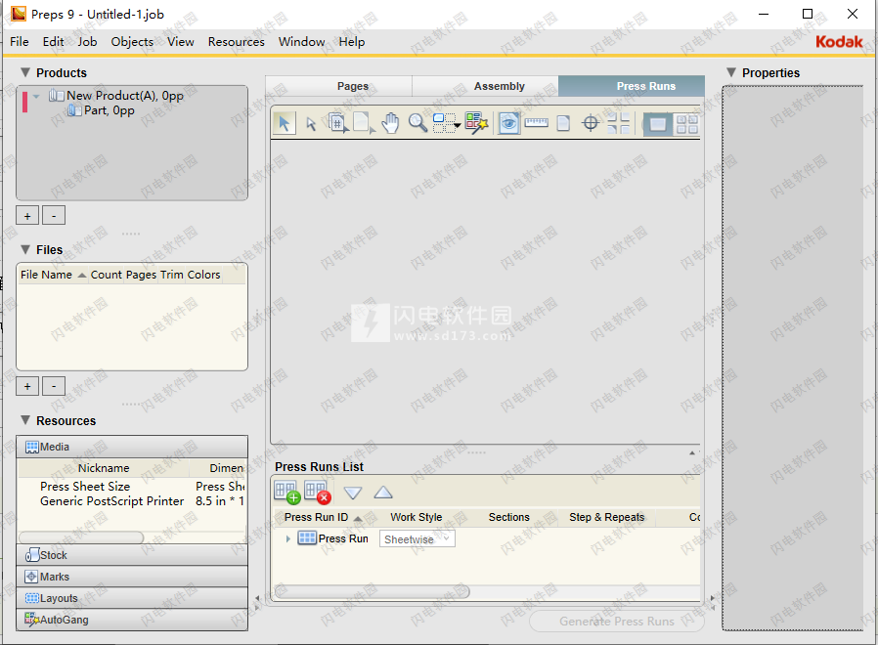Screen dimensions: 878x645
Task: Open the Help menu
Action: point(352,42)
